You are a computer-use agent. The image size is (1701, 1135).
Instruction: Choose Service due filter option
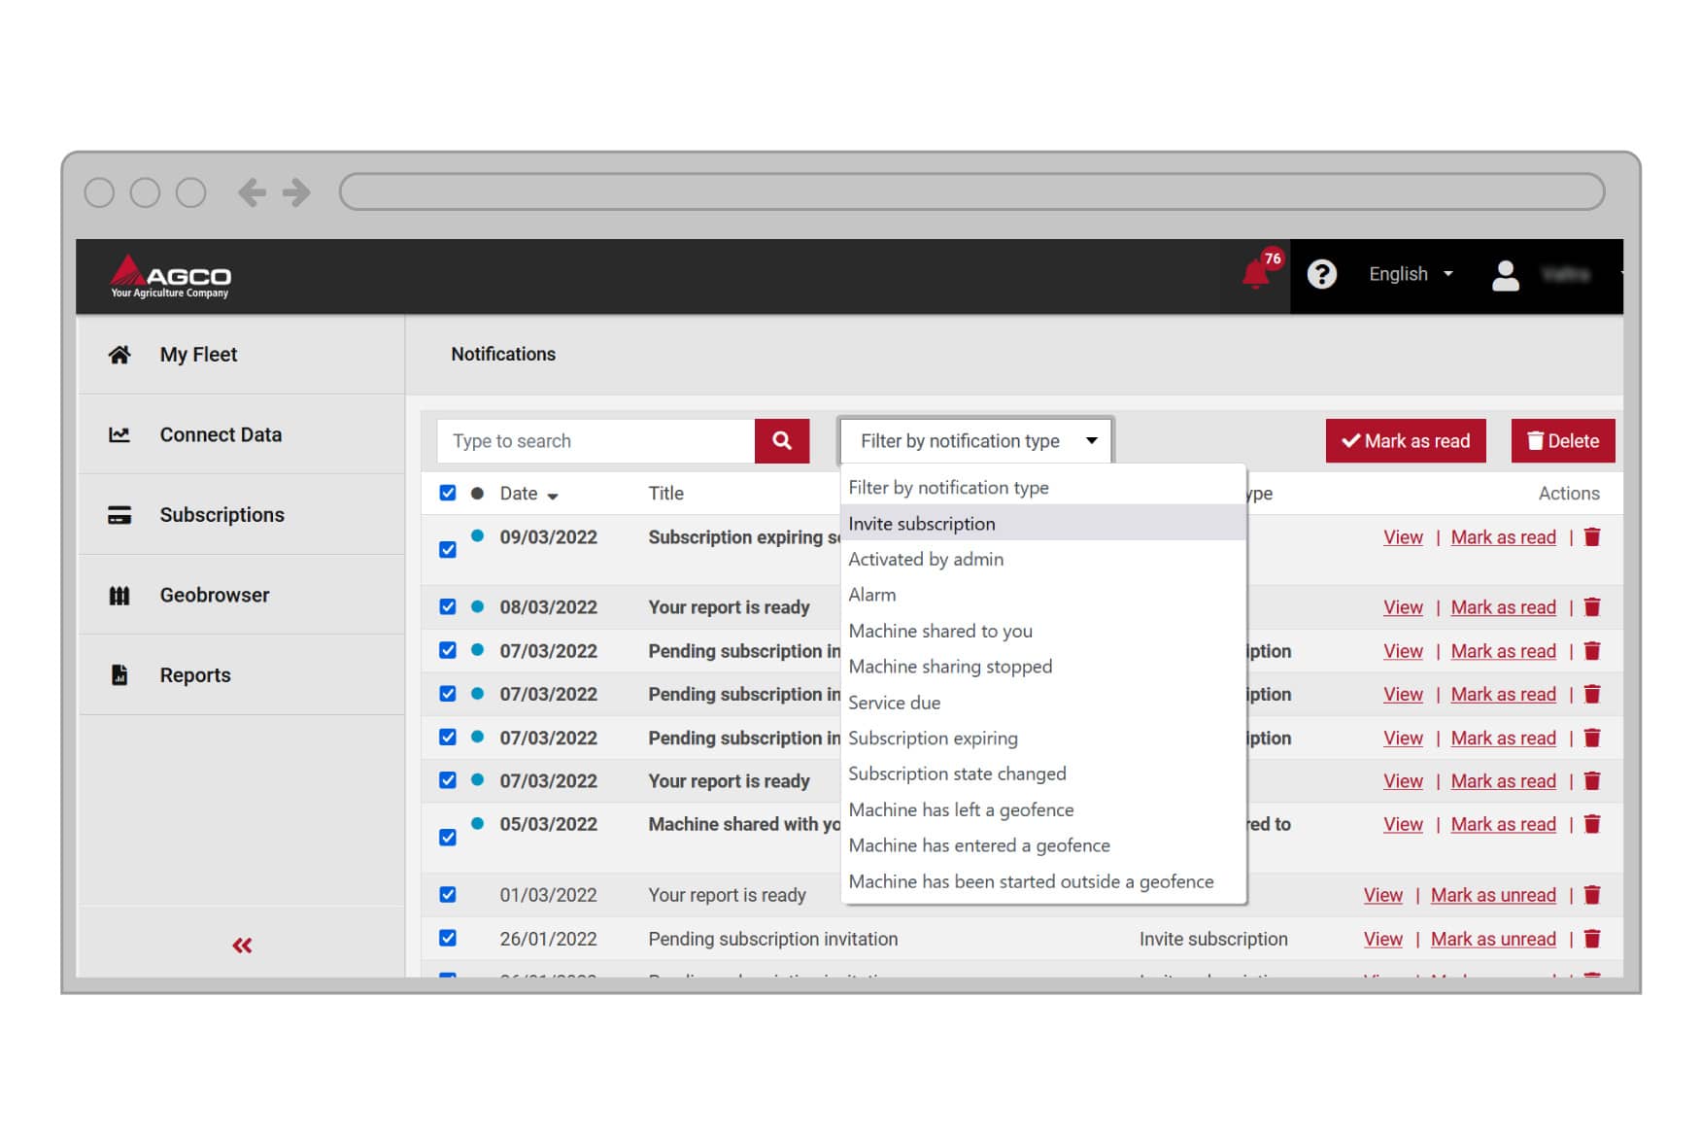1043,703
